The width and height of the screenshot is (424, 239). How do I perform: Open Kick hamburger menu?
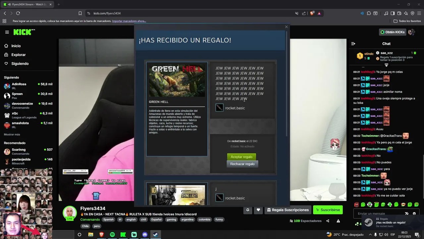pos(7,32)
